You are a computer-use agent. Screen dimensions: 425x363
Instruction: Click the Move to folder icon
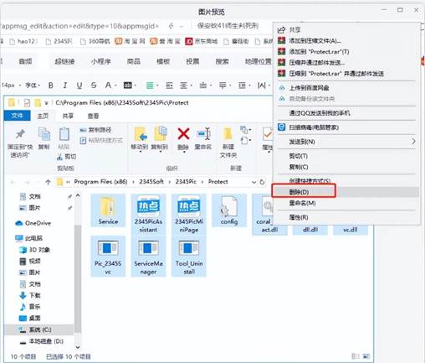pyautogui.click(x=141, y=134)
